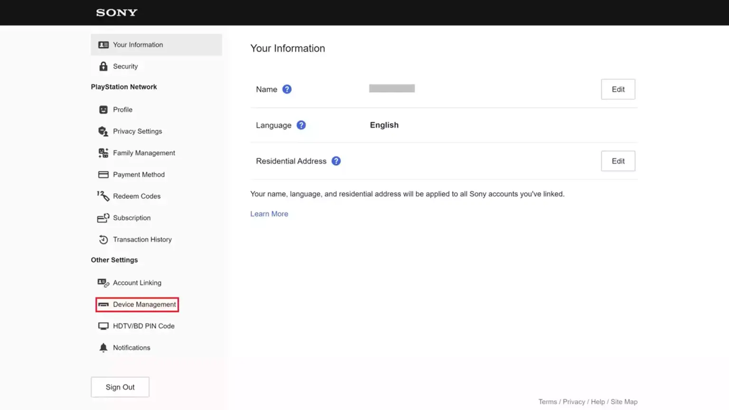Click the SONY logo in header

[x=117, y=13]
